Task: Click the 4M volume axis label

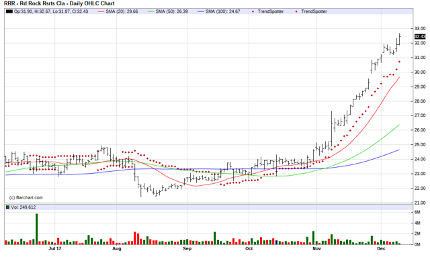Action: 417,223
